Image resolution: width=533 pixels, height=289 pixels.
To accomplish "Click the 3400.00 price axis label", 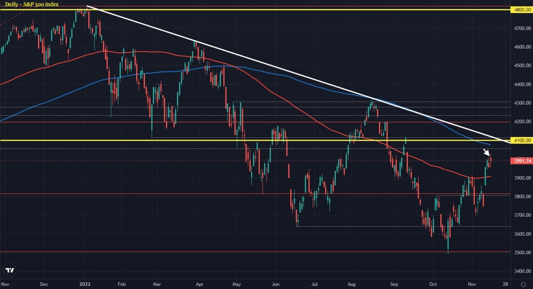I will (x=522, y=271).
